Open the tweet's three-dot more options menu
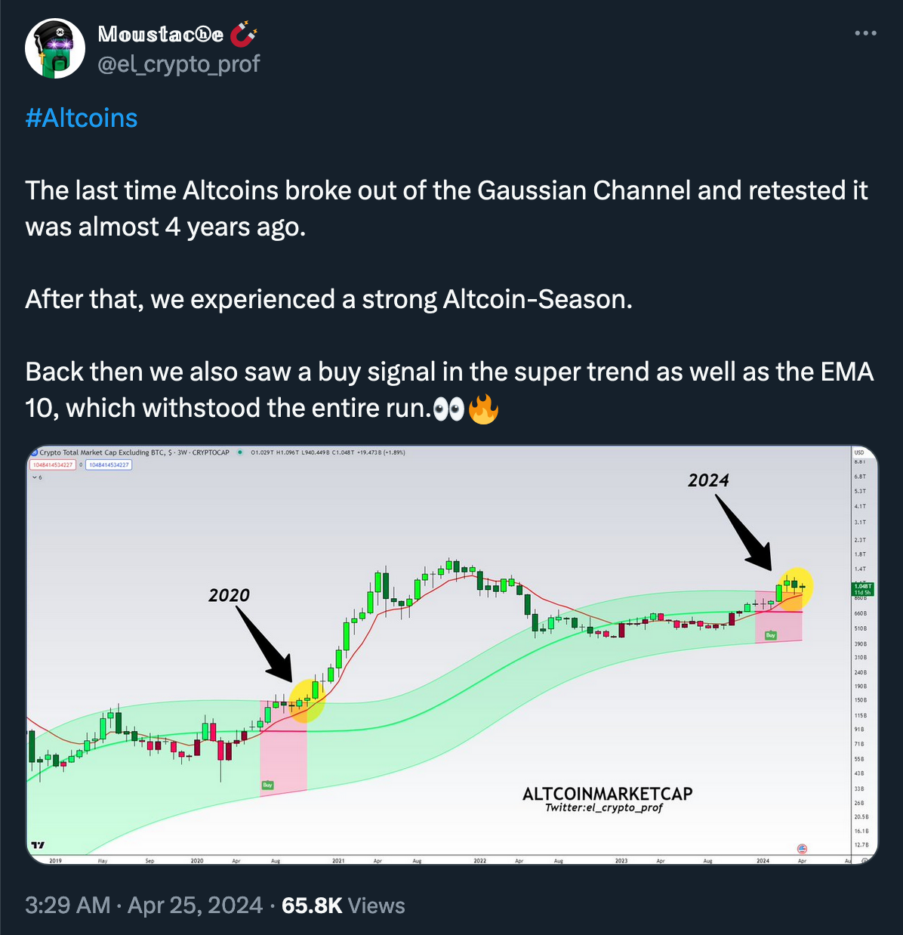Screen dimensions: 903x935 point(865,33)
